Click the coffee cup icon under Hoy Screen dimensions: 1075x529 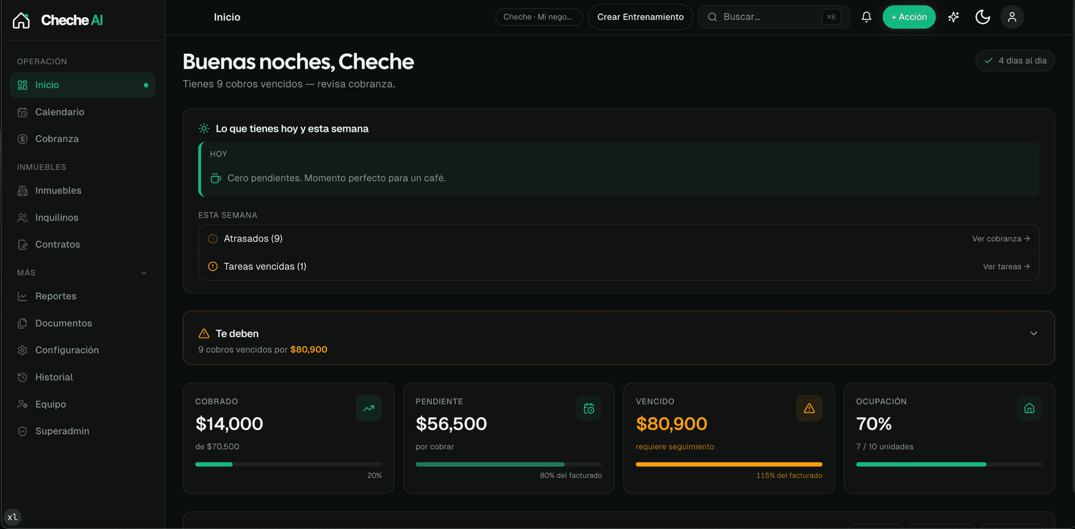(216, 178)
